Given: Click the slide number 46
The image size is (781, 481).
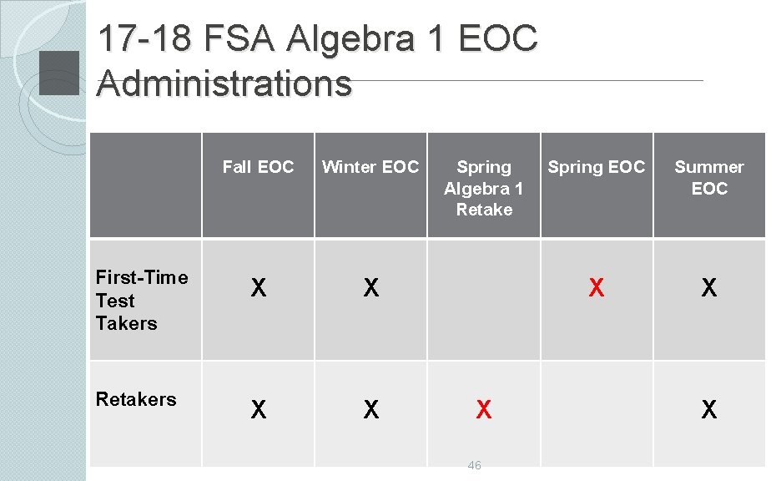Looking at the screenshot, I should click(x=474, y=465).
